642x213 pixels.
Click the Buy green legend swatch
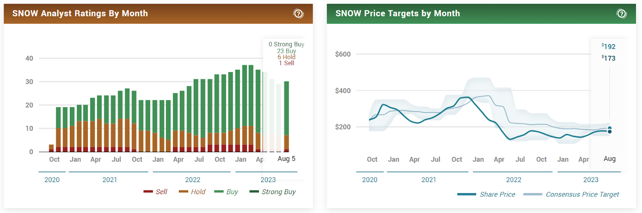click(x=219, y=192)
